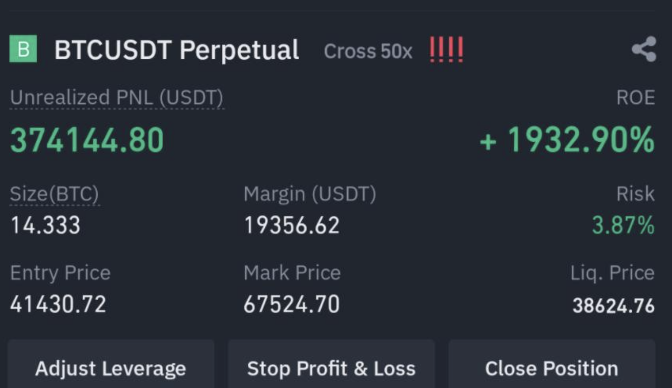Tap the Cross 50x leverage tag
This screenshot has width=672, height=388.
click(368, 51)
